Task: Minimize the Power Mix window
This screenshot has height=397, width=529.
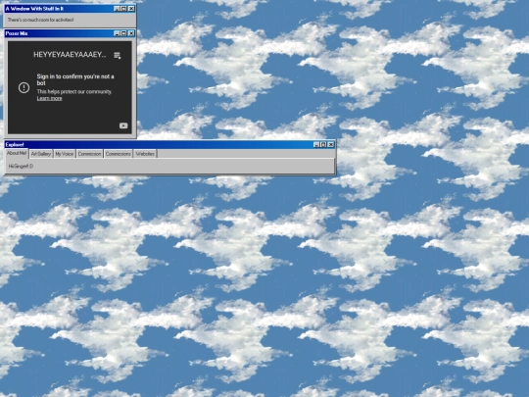Action: coord(117,33)
